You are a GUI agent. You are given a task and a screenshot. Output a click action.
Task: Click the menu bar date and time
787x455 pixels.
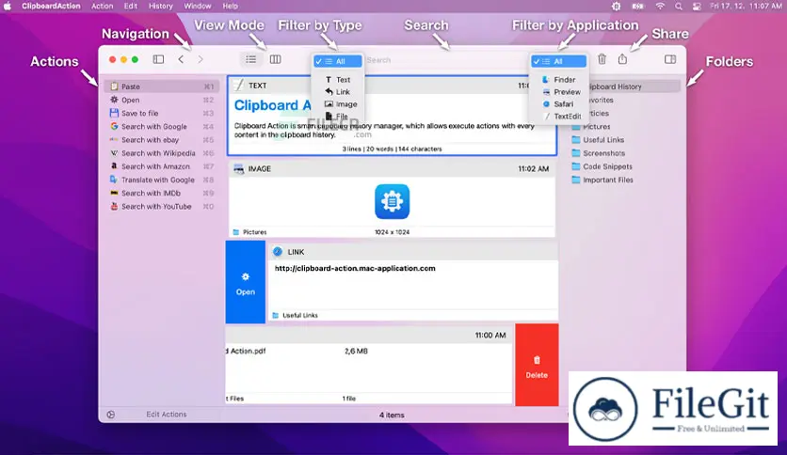click(x=746, y=6)
